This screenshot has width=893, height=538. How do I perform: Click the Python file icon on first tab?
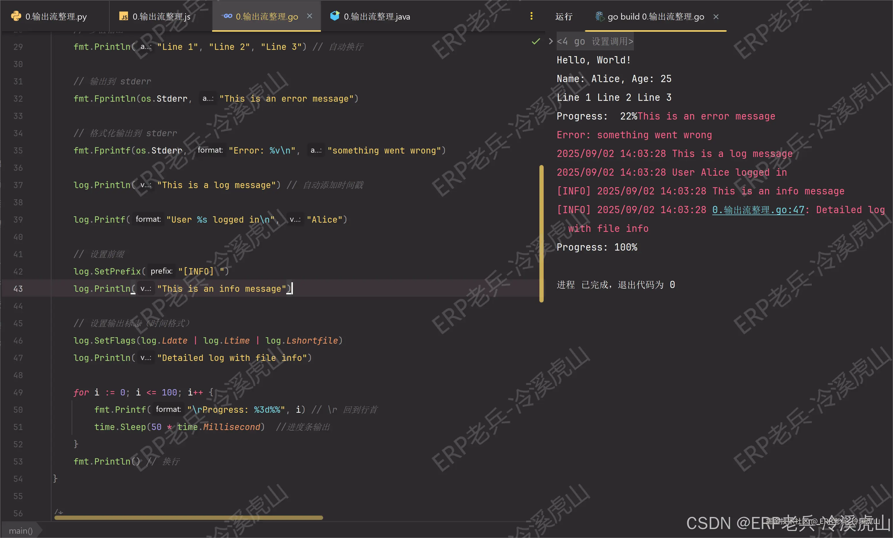[16, 16]
